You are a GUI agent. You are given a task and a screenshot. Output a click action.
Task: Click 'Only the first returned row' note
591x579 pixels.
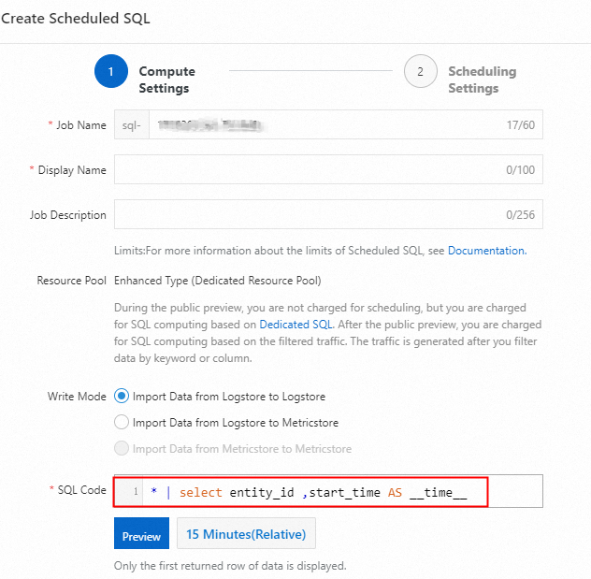pyautogui.click(x=230, y=566)
